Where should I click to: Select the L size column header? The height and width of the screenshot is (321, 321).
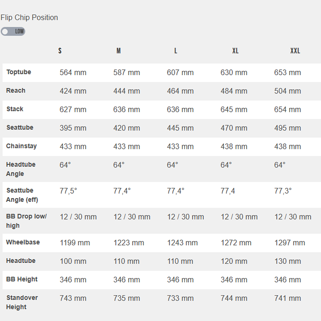coord(176,51)
